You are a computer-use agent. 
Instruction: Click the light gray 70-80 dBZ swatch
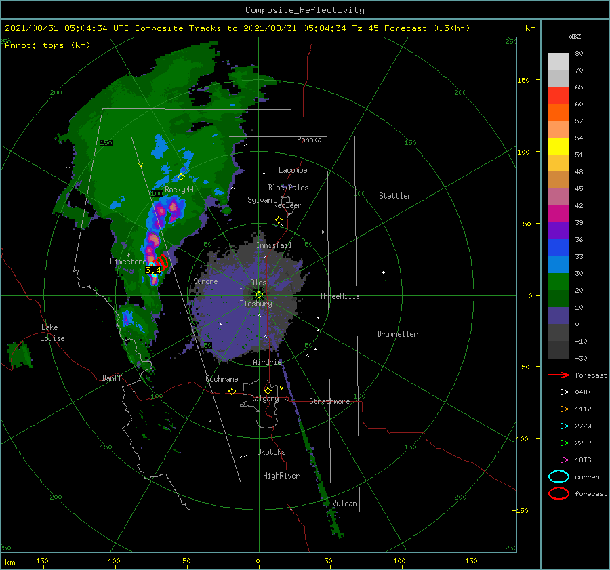(558, 62)
